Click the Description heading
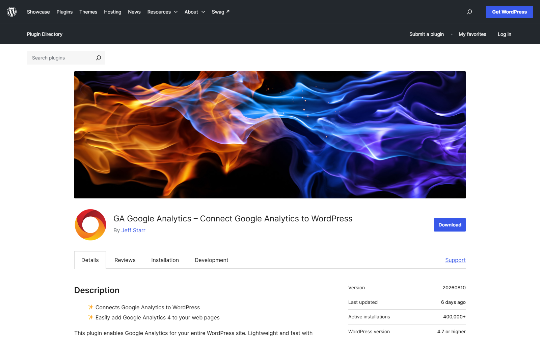This screenshot has height=338, width=540. tap(97, 290)
